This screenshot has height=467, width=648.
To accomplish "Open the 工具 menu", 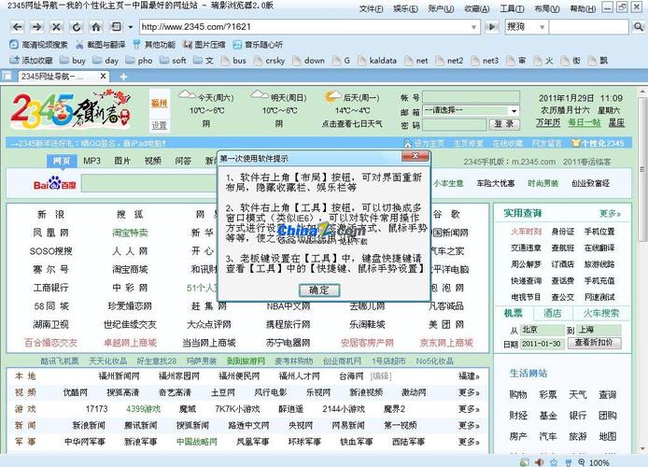I will pyautogui.click(x=512, y=8).
